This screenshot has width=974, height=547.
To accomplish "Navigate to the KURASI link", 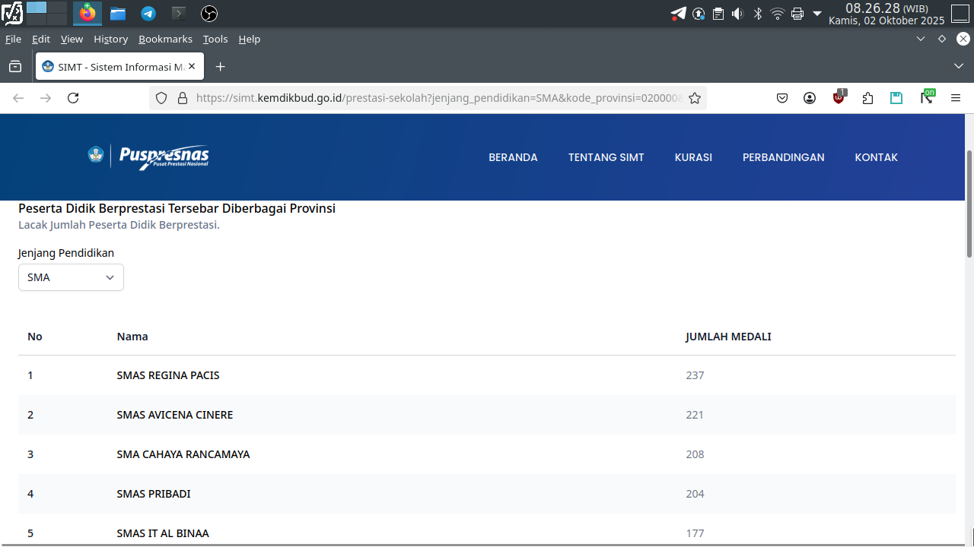I will [693, 157].
